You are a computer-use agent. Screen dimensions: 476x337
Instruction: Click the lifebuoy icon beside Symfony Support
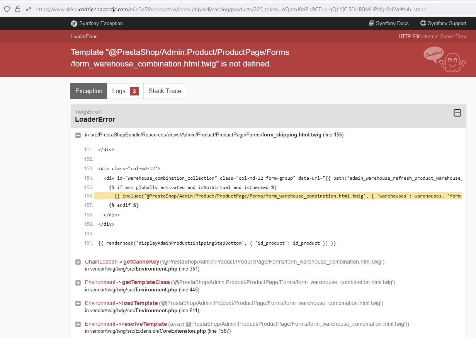[x=423, y=23]
